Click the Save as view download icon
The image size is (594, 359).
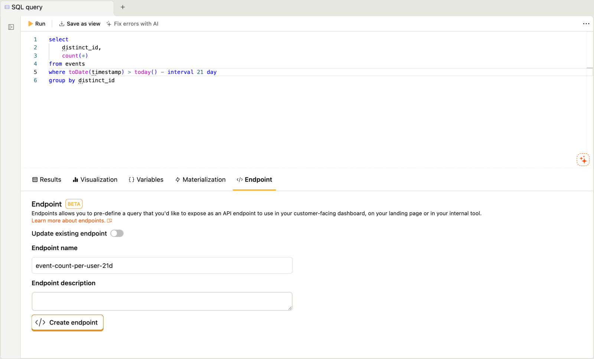[x=61, y=23]
